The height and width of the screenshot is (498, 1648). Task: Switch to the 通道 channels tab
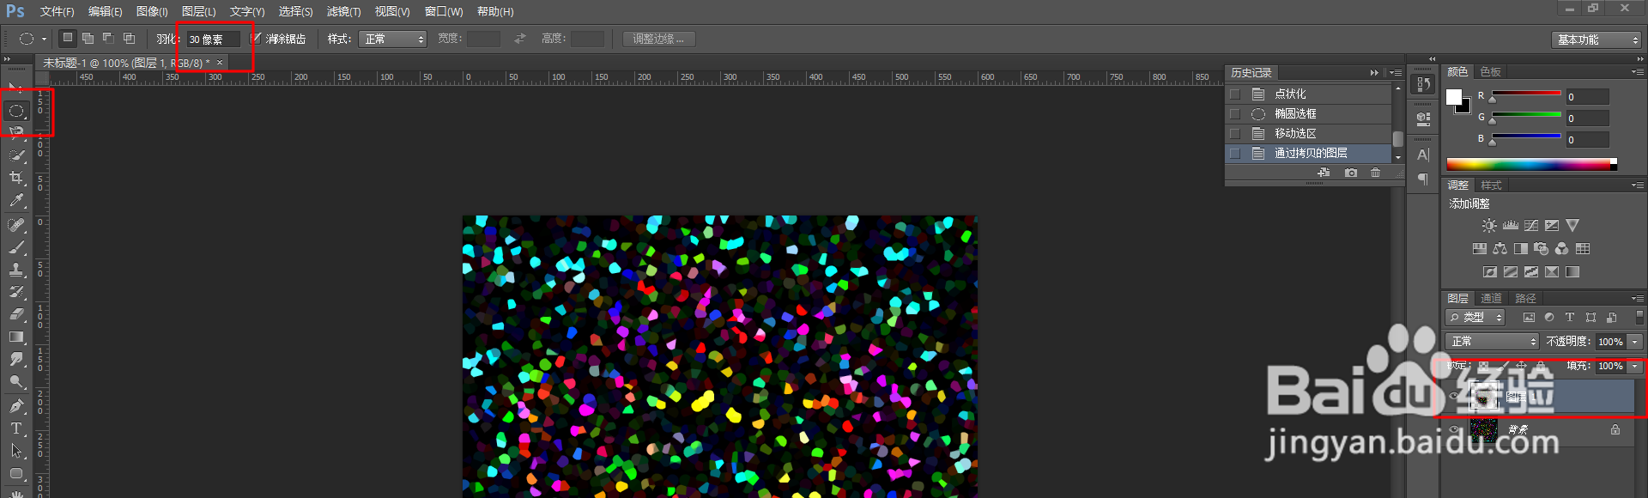[1492, 298]
